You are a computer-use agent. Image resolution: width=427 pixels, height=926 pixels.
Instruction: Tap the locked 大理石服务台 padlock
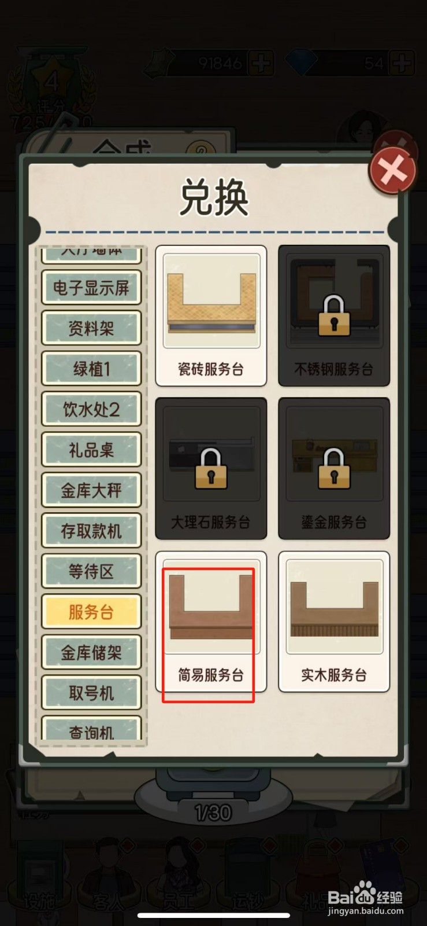[211, 468]
